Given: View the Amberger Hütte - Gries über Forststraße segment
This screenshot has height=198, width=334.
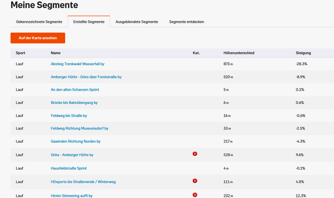Looking at the screenshot, I should tap(86, 77).
